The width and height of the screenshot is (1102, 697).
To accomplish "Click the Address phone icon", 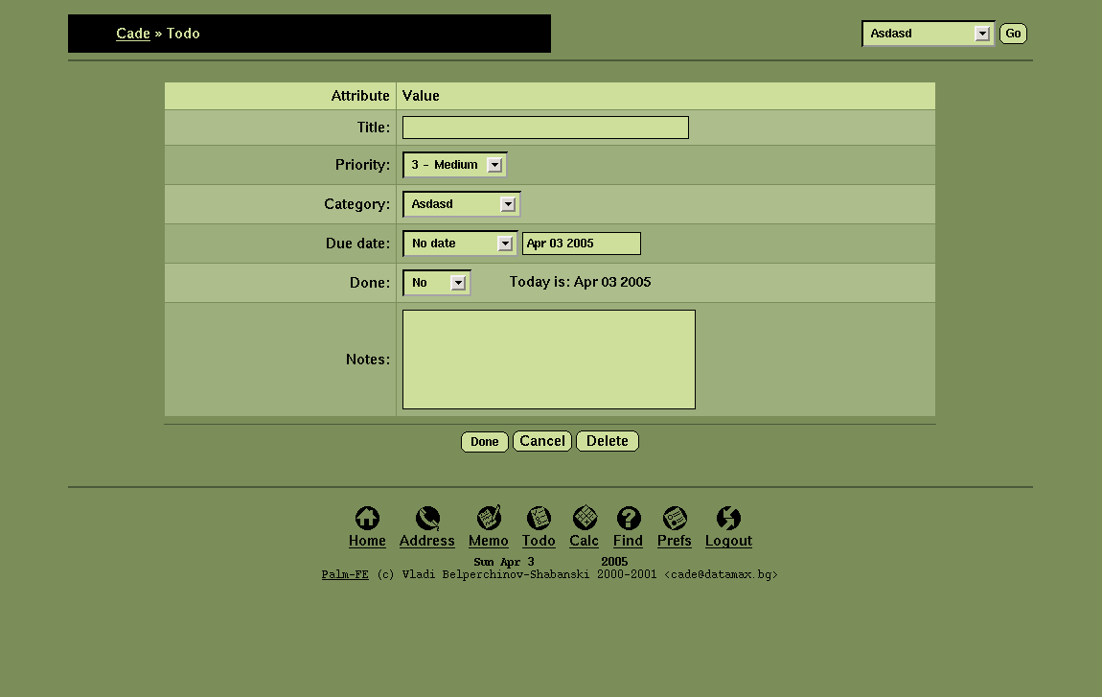I will tap(427, 519).
